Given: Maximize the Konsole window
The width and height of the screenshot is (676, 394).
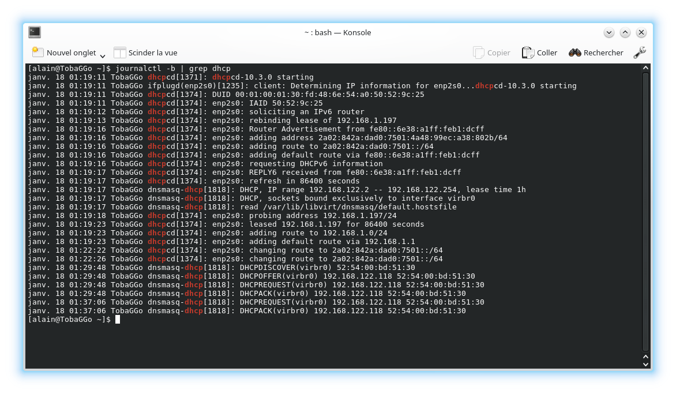Looking at the screenshot, I should [625, 32].
